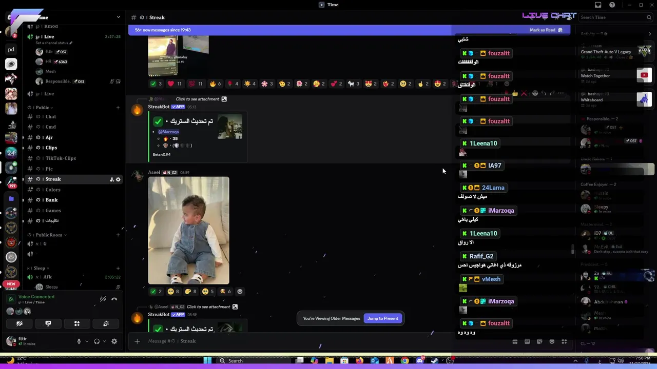Open User Settings gear
This screenshot has height=369, width=657.
coord(114,341)
